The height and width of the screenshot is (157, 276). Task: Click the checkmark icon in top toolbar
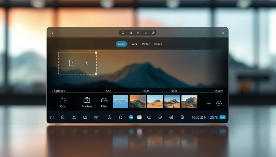point(138,33)
